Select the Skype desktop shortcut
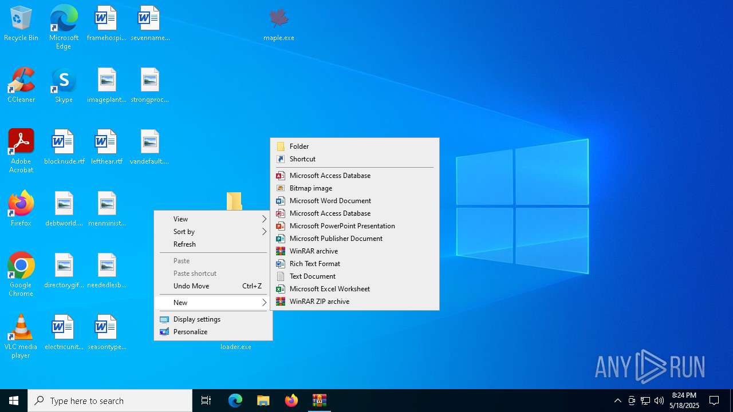This screenshot has width=733, height=412. [64, 85]
